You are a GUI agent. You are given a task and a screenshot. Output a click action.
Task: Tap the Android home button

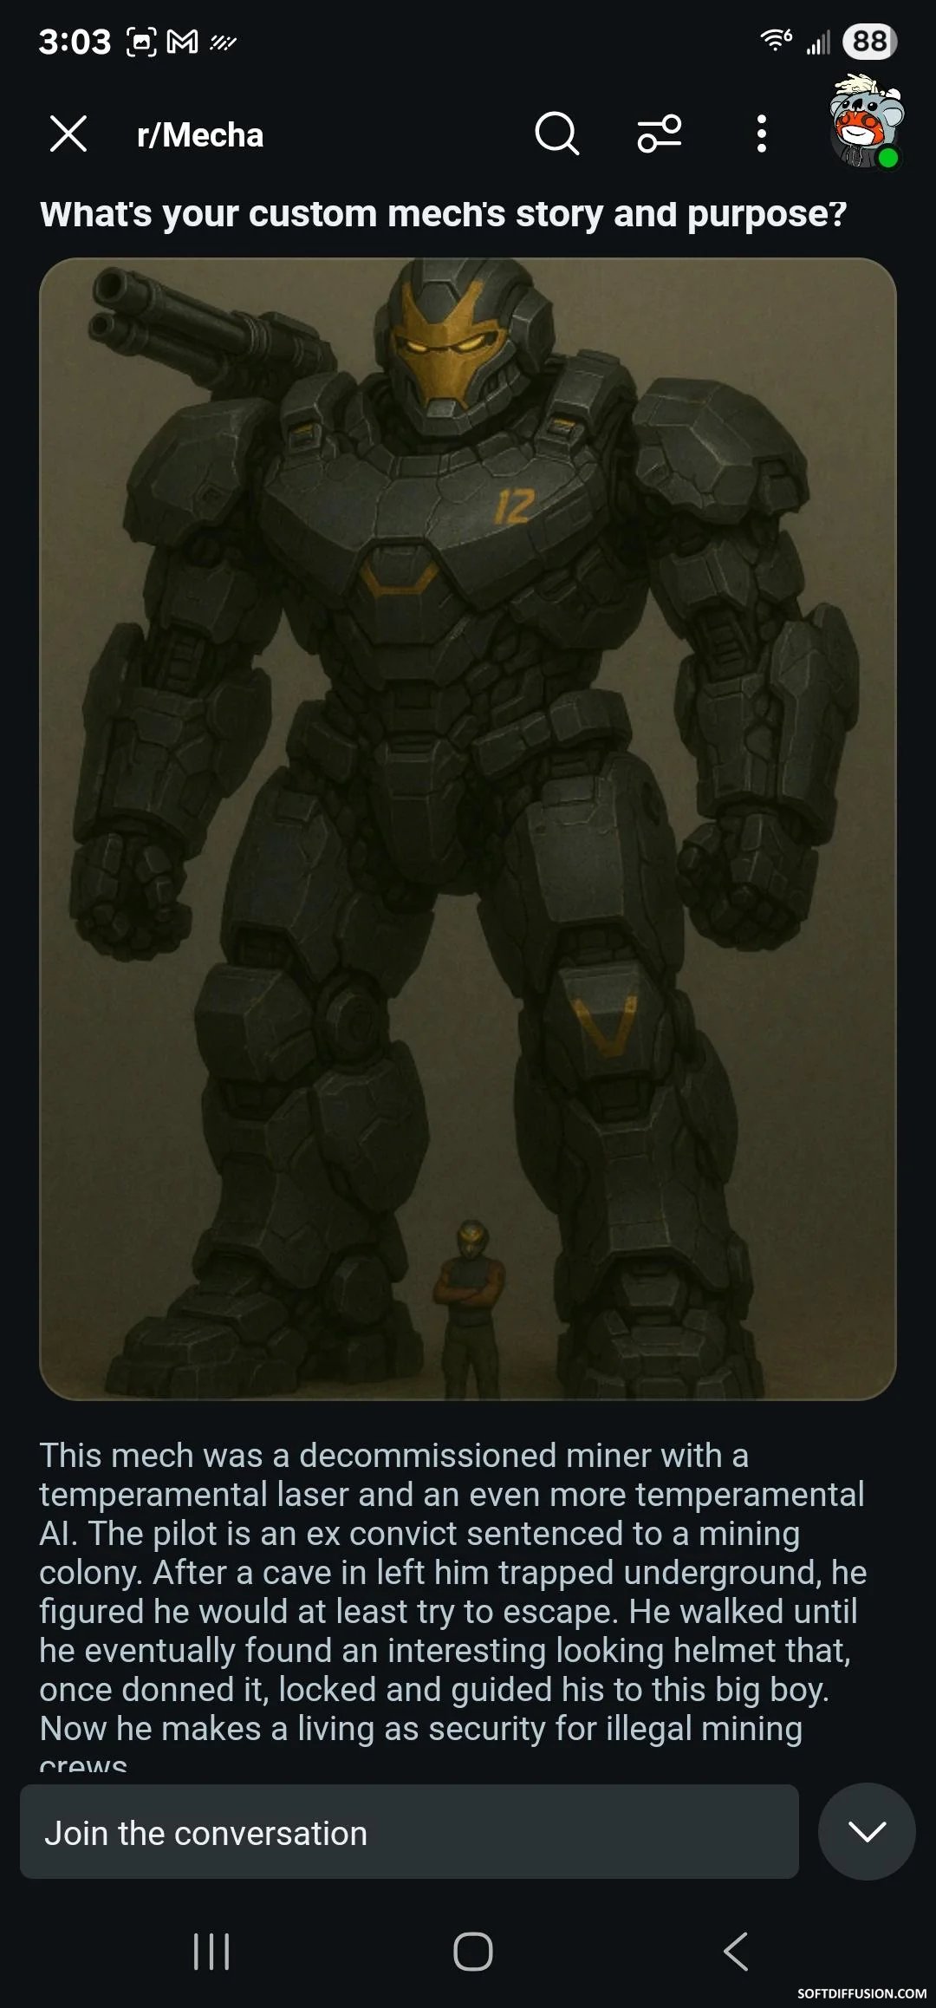(x=473, y=1952)
